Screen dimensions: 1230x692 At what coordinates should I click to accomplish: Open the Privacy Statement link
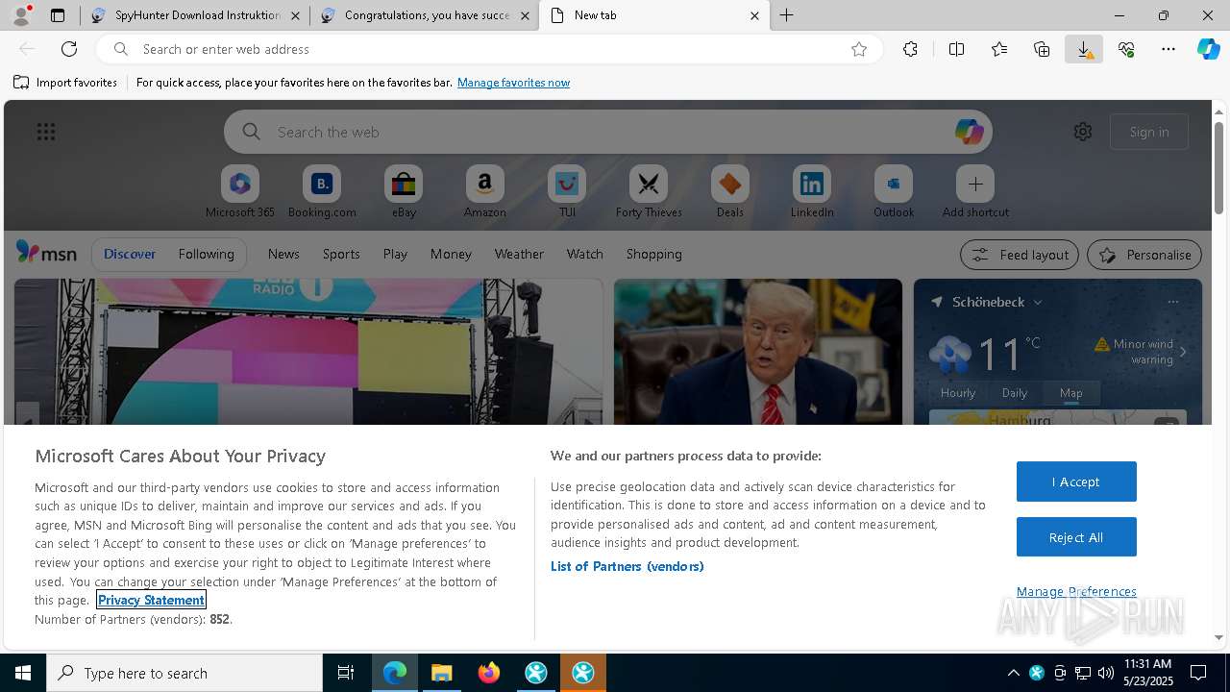tap(151, 600)
